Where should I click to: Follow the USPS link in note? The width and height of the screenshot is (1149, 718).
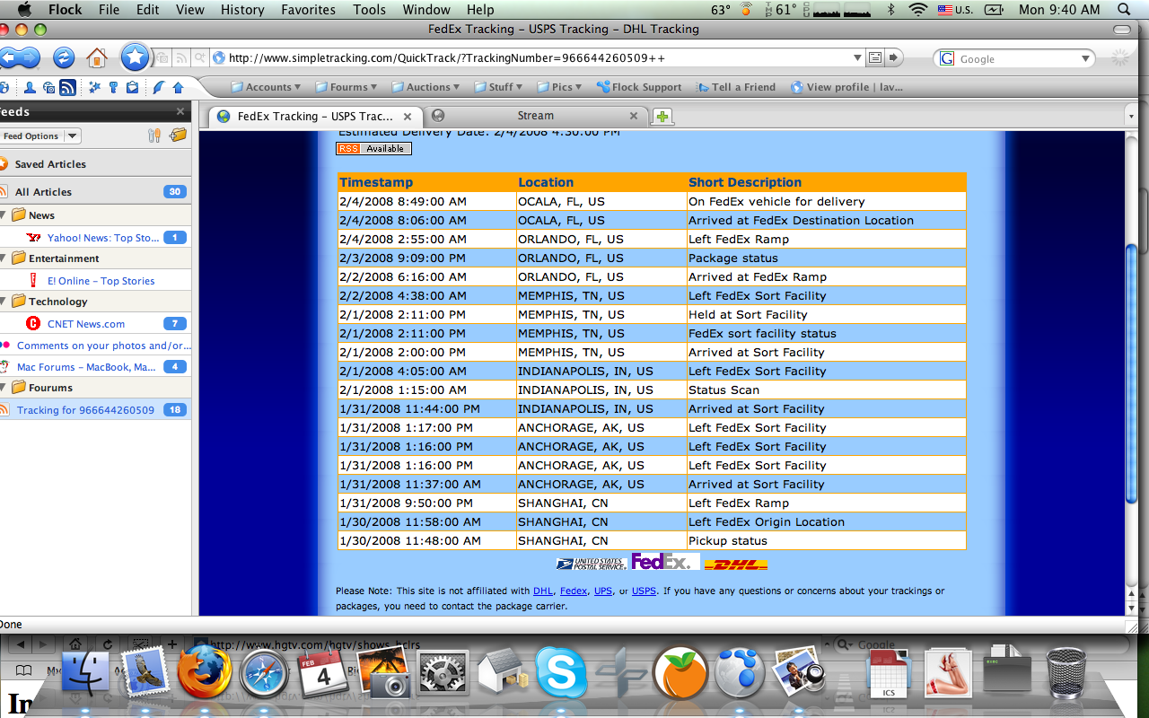tap(644, 591)
